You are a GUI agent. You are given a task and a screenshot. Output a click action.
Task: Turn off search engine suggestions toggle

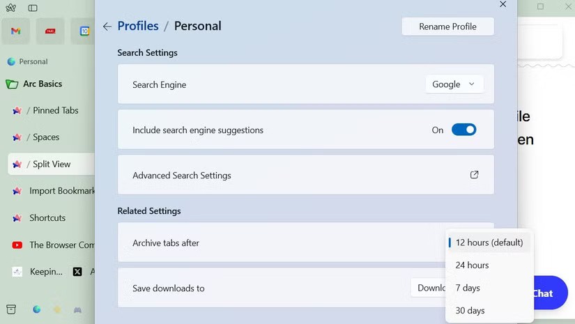click(x=463, y=130)
